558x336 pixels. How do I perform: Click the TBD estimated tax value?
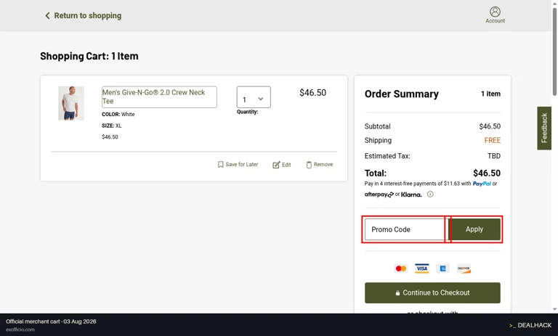(493, 156)
